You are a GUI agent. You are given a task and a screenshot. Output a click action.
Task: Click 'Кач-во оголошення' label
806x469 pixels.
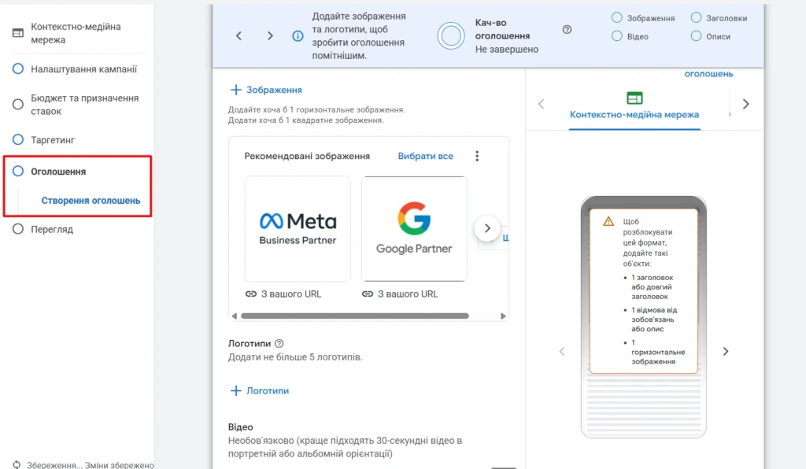[502, 29]
